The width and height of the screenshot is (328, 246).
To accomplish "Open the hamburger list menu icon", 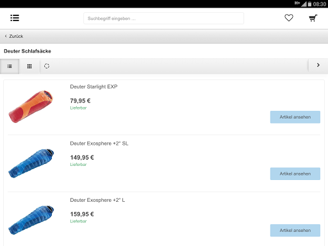I will coord(15,18).
